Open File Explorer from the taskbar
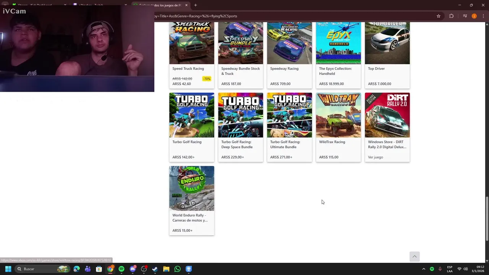This screenshot has height=275, width=489. click(166, 269)
